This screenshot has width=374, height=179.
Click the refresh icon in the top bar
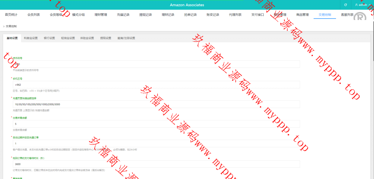[x=345, y=5]
